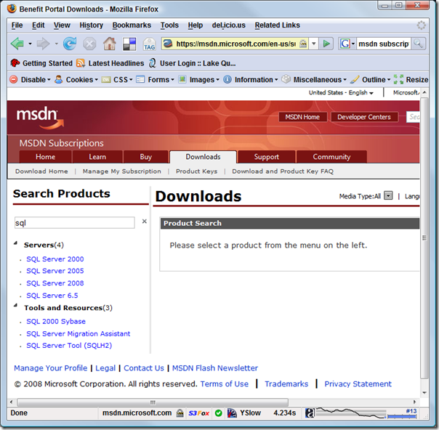439x430 pixels.
Task: Click the Developer Centers button
Action: point(364,117)
